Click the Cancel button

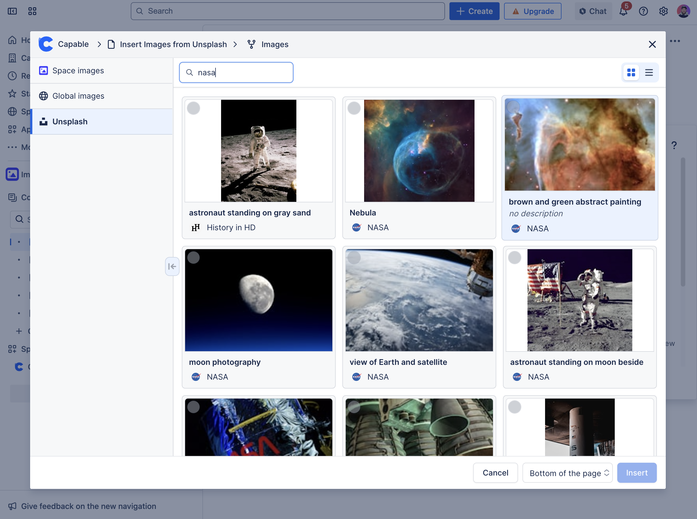click(495, 473)
